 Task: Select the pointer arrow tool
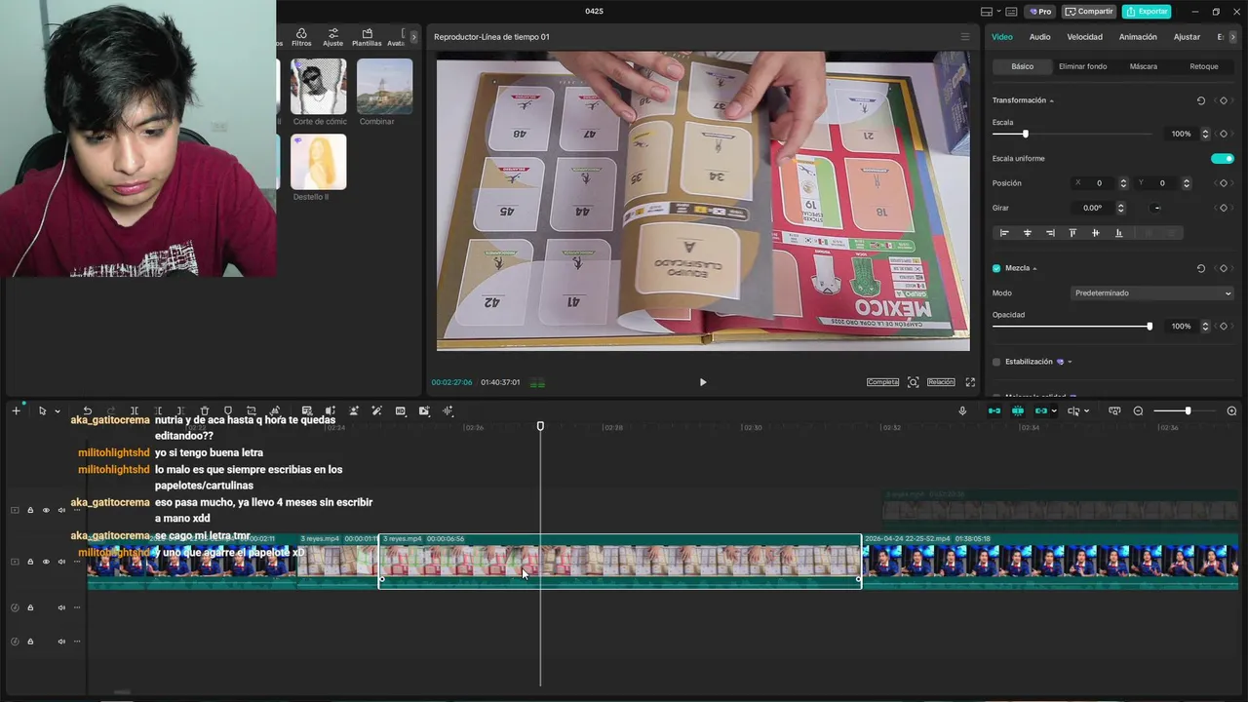(x=42, y=410)
